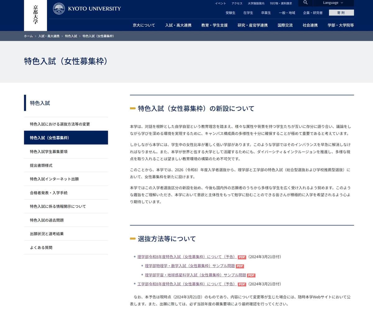Open the PDF badge for 理学部令和8年度特色入試 notice
The width and height of the screenshot is (373, 310).
click(x=242, y=257)
